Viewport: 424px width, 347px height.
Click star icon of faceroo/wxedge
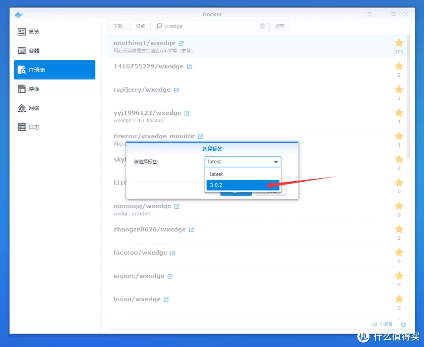coord(399,252)
